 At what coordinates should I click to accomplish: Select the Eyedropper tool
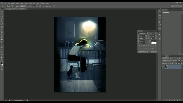(2, 24)
